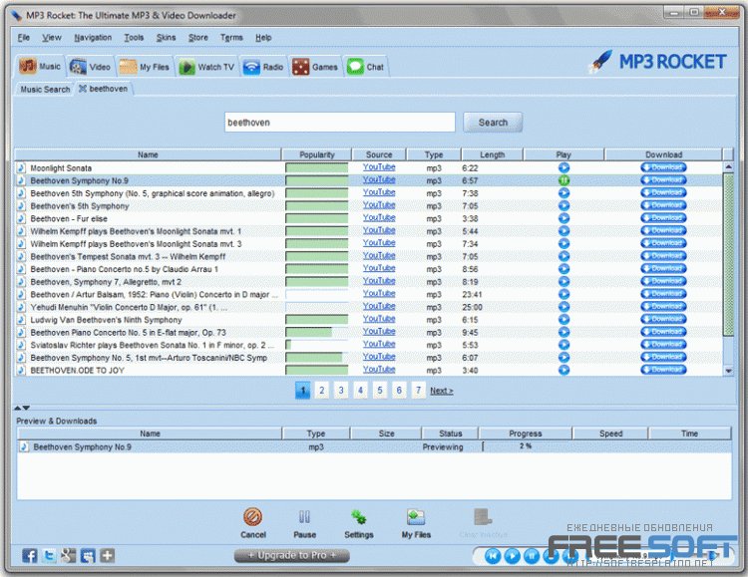The height and width of the screenshot is (577, 748).
Task: Go to the Watch TV tab
Action: (x=206, y=67)
